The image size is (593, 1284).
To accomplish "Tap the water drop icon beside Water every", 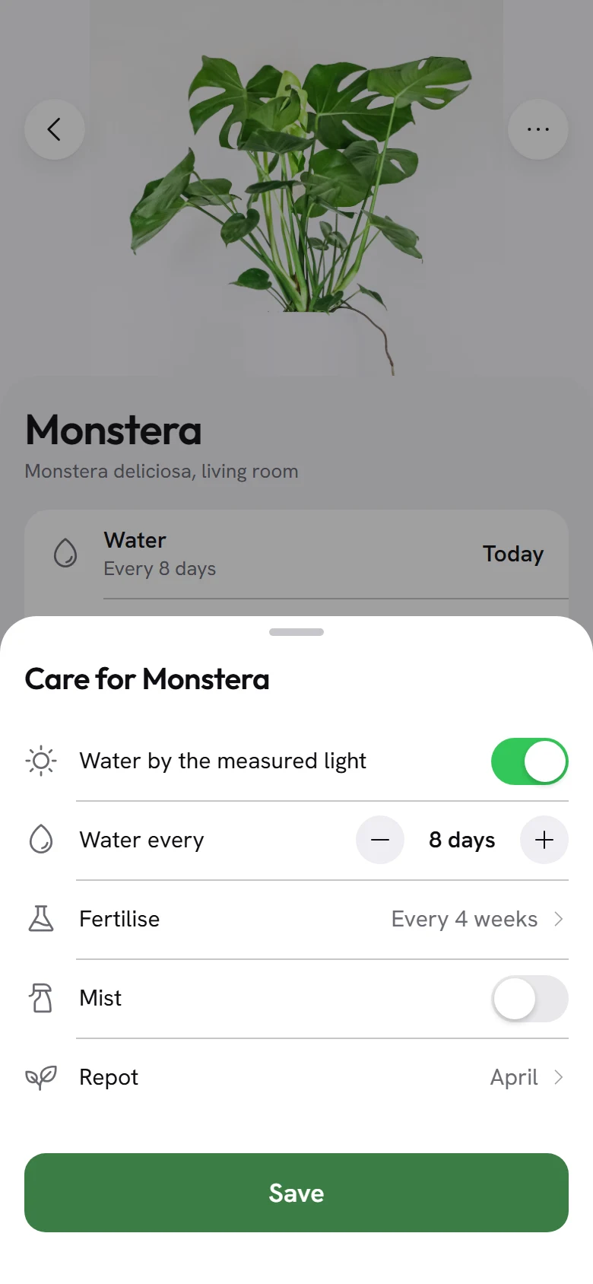I will point(41,840).
